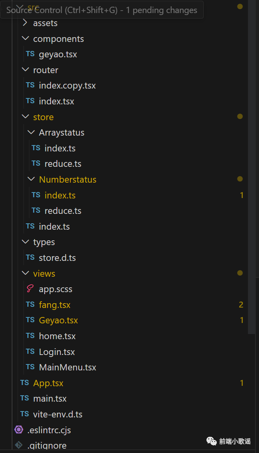Click modified dot on store folder
Image resolution: width=259 pixels, height=453 pixels.
(240, 117)
